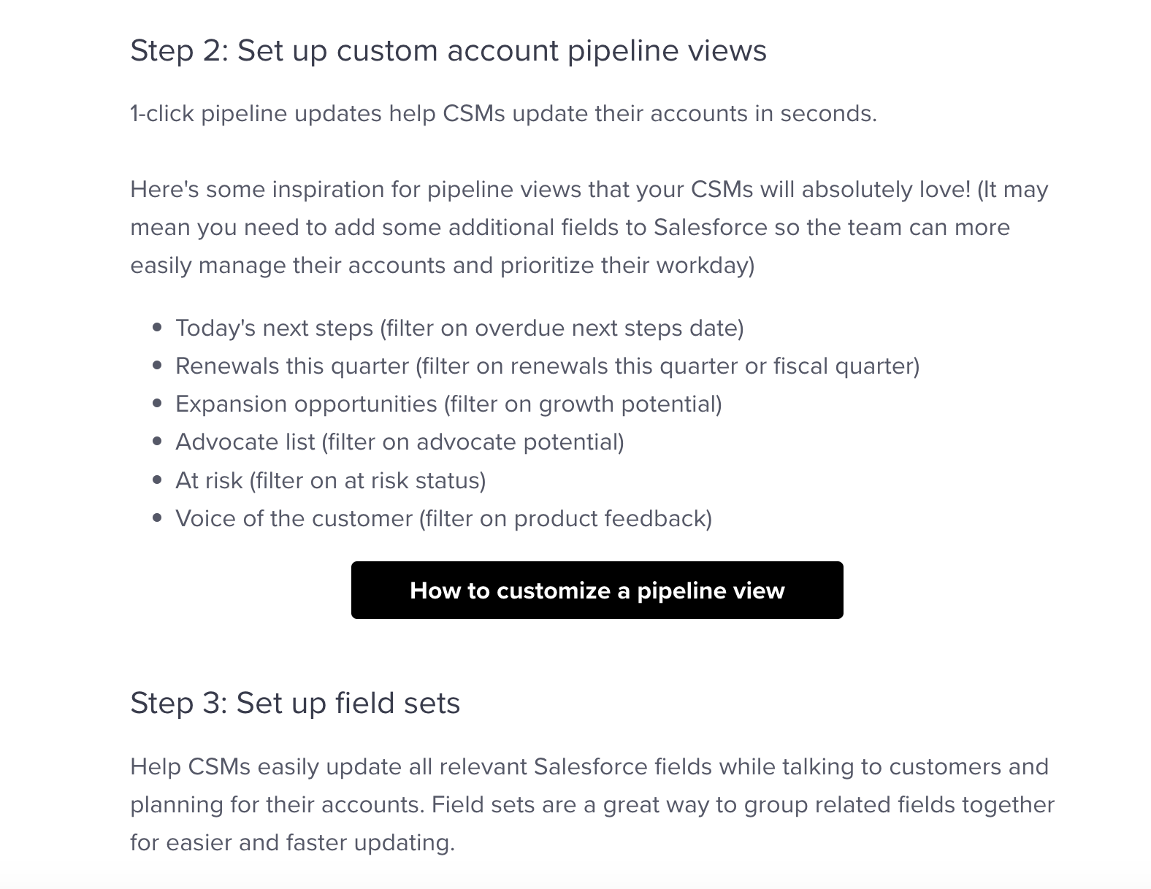
Task: Click the bullet dot before "Renewals this quarter"
Action: (x=157, y=366)
